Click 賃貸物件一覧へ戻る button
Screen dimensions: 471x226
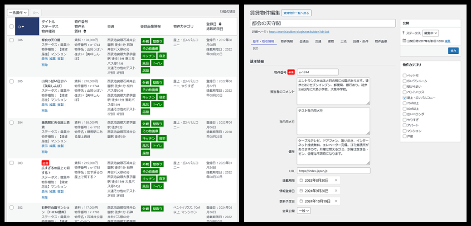[x=298, y=14]
